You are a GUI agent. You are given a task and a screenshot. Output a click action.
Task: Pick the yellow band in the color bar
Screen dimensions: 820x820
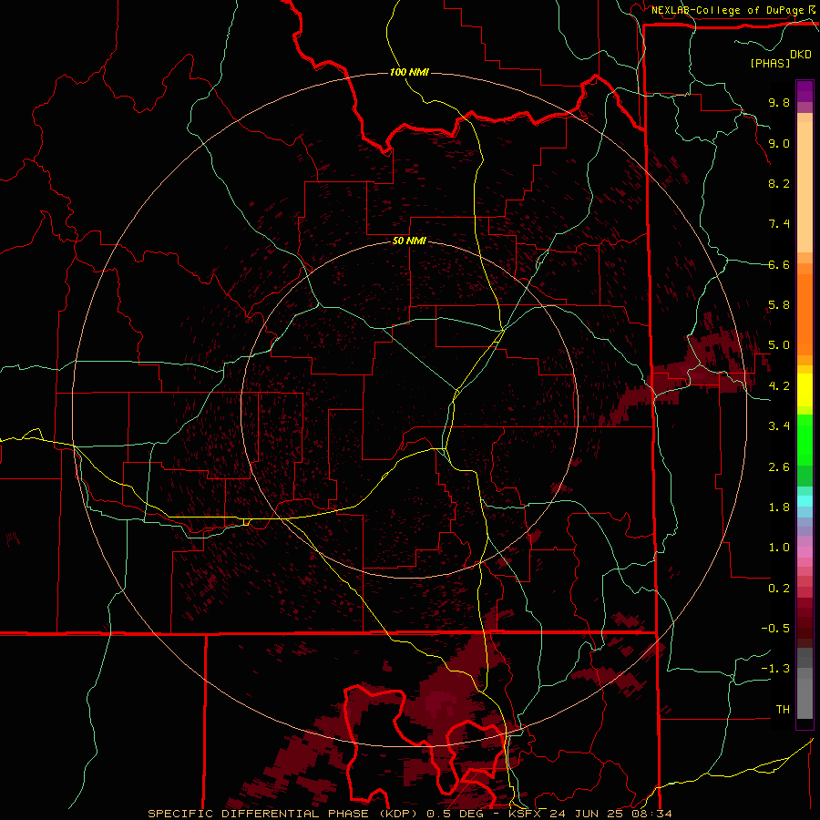point(805,390)
